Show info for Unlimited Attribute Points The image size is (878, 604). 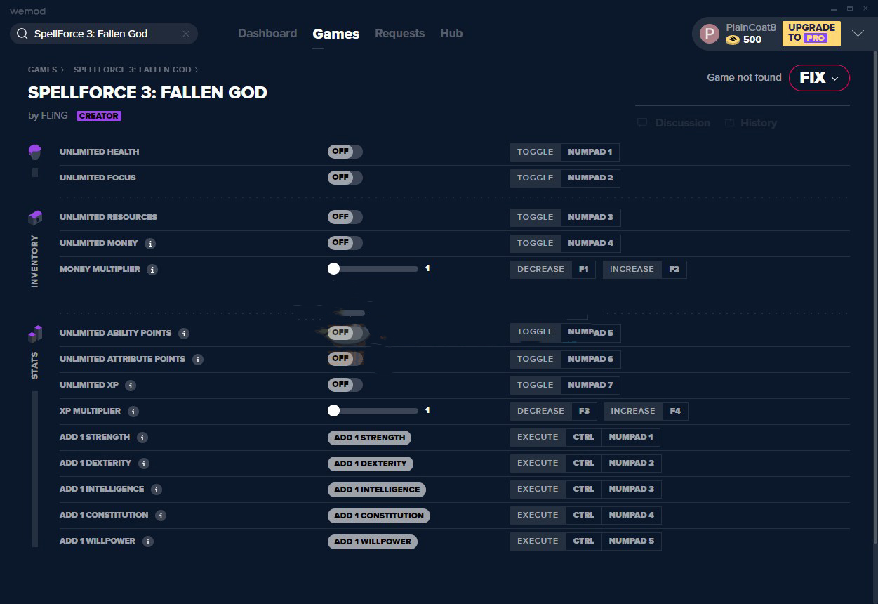(x=198, y=360)
